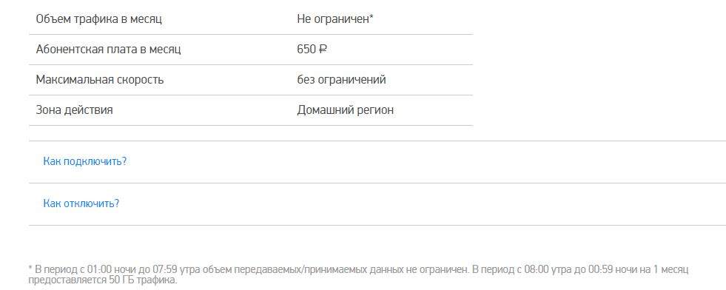726x290 pixels.
Task: Click the "Не ограничен" traffic value
Action: [333, 19]
